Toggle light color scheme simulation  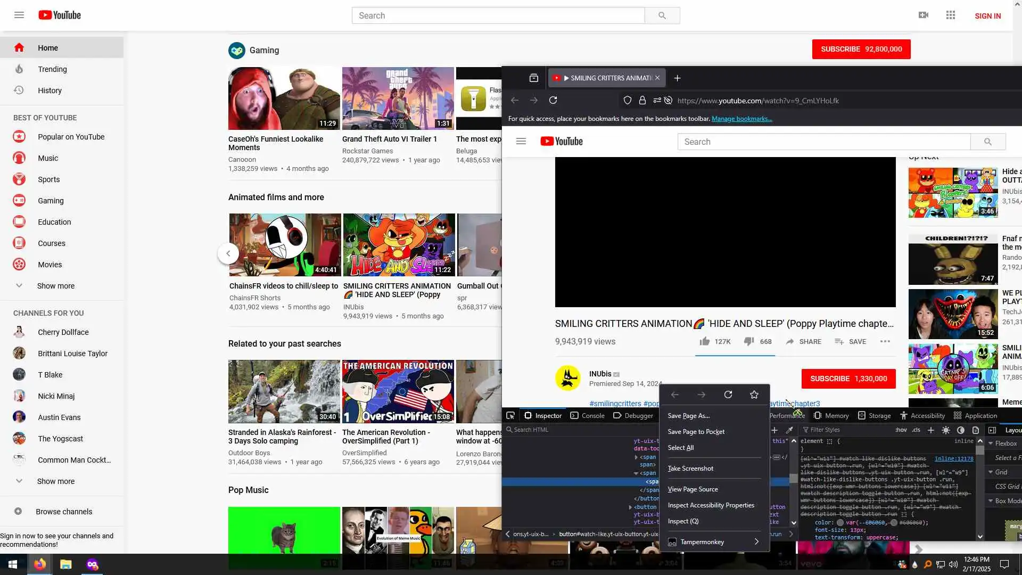(x=946, y=430)
